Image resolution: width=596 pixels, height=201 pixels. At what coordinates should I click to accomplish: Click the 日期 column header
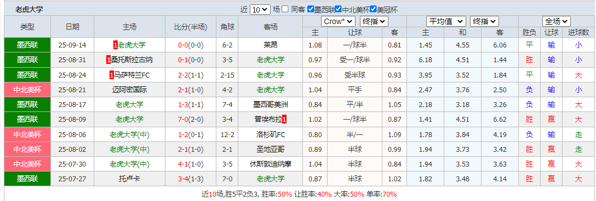click(72, 27)
